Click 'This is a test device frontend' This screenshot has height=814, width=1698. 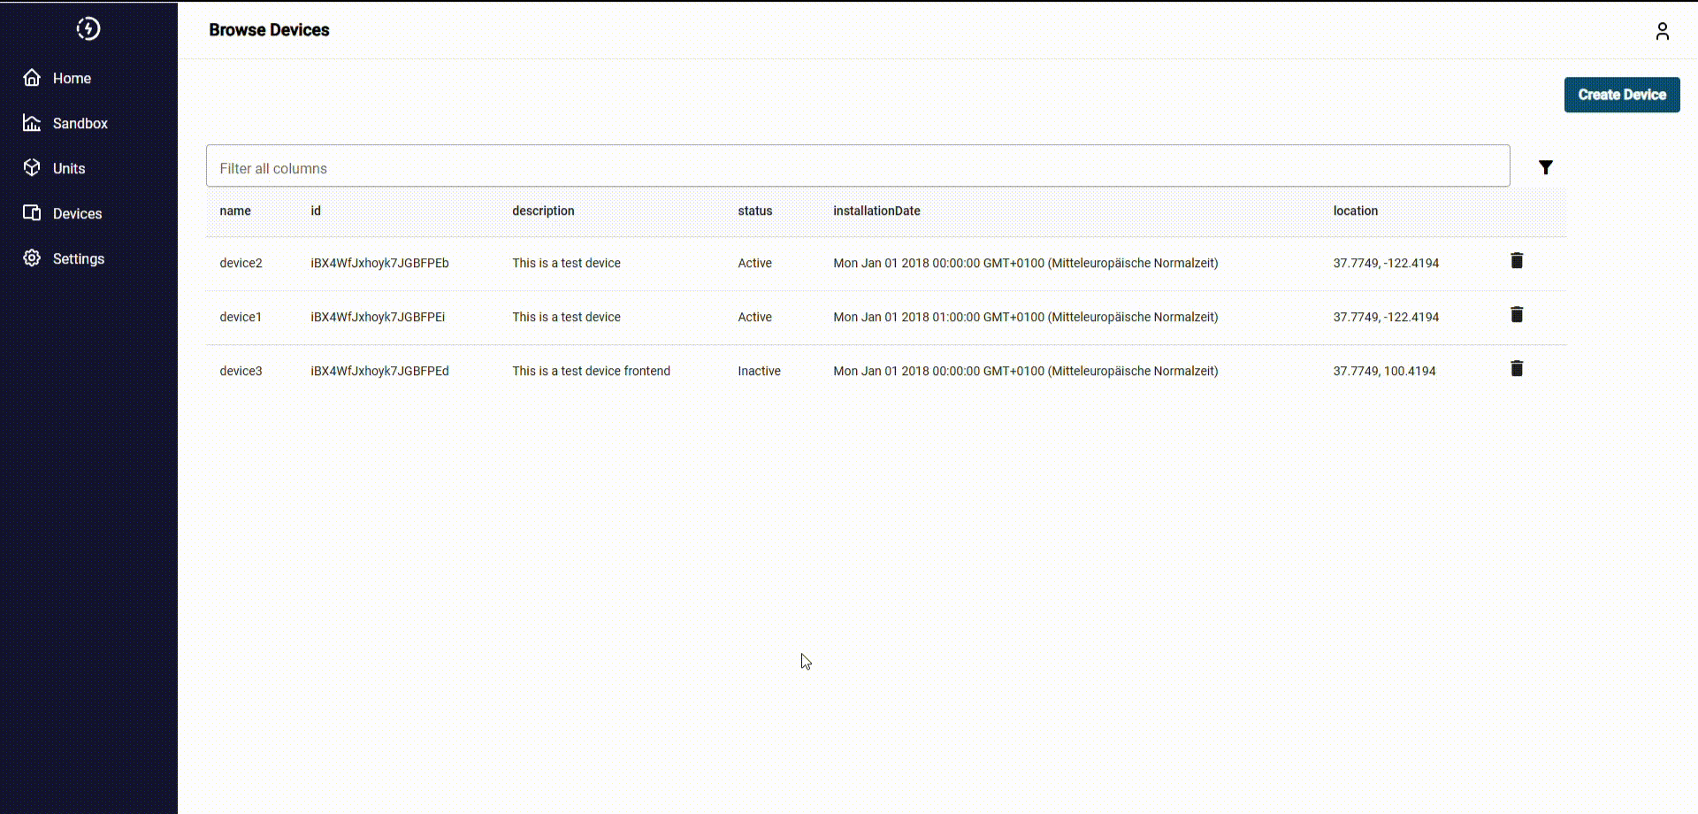(x=591, y=371)
